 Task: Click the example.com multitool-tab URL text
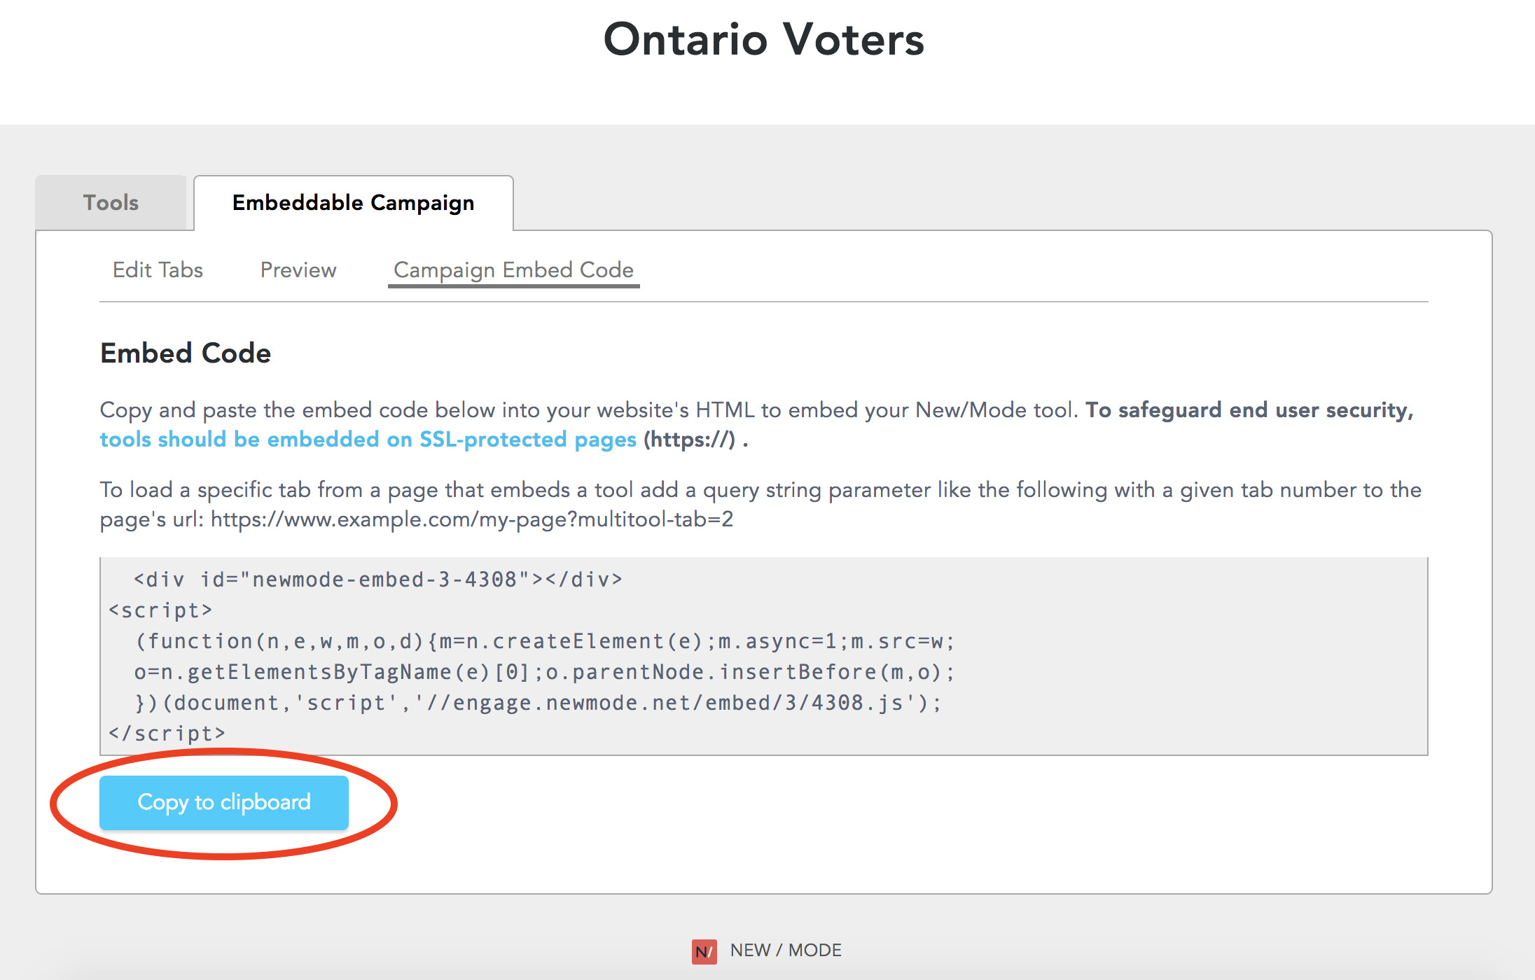(x=472, y=519)
